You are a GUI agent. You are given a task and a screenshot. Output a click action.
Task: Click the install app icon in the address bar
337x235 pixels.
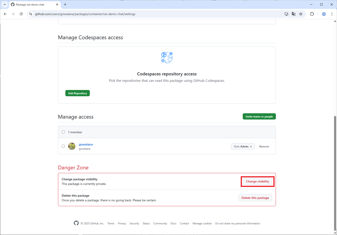[x=286, y=14]
